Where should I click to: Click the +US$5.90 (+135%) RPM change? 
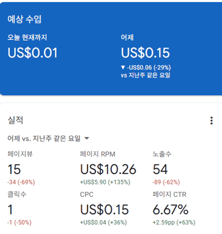pyautogui.click(x=105, y=182)
